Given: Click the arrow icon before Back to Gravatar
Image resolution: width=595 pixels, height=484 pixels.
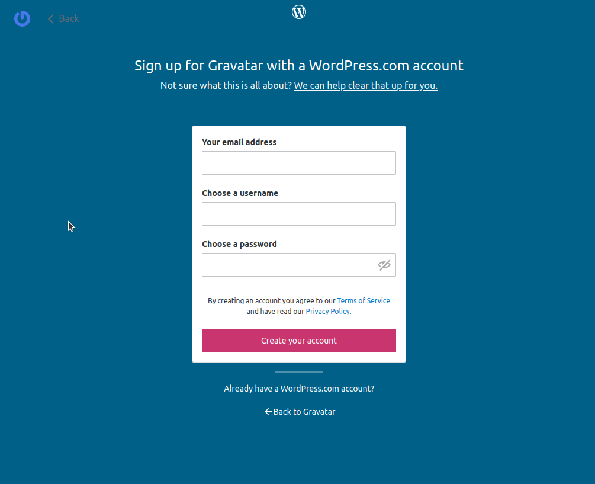Looking at the screenshot, I should [268, 412].
